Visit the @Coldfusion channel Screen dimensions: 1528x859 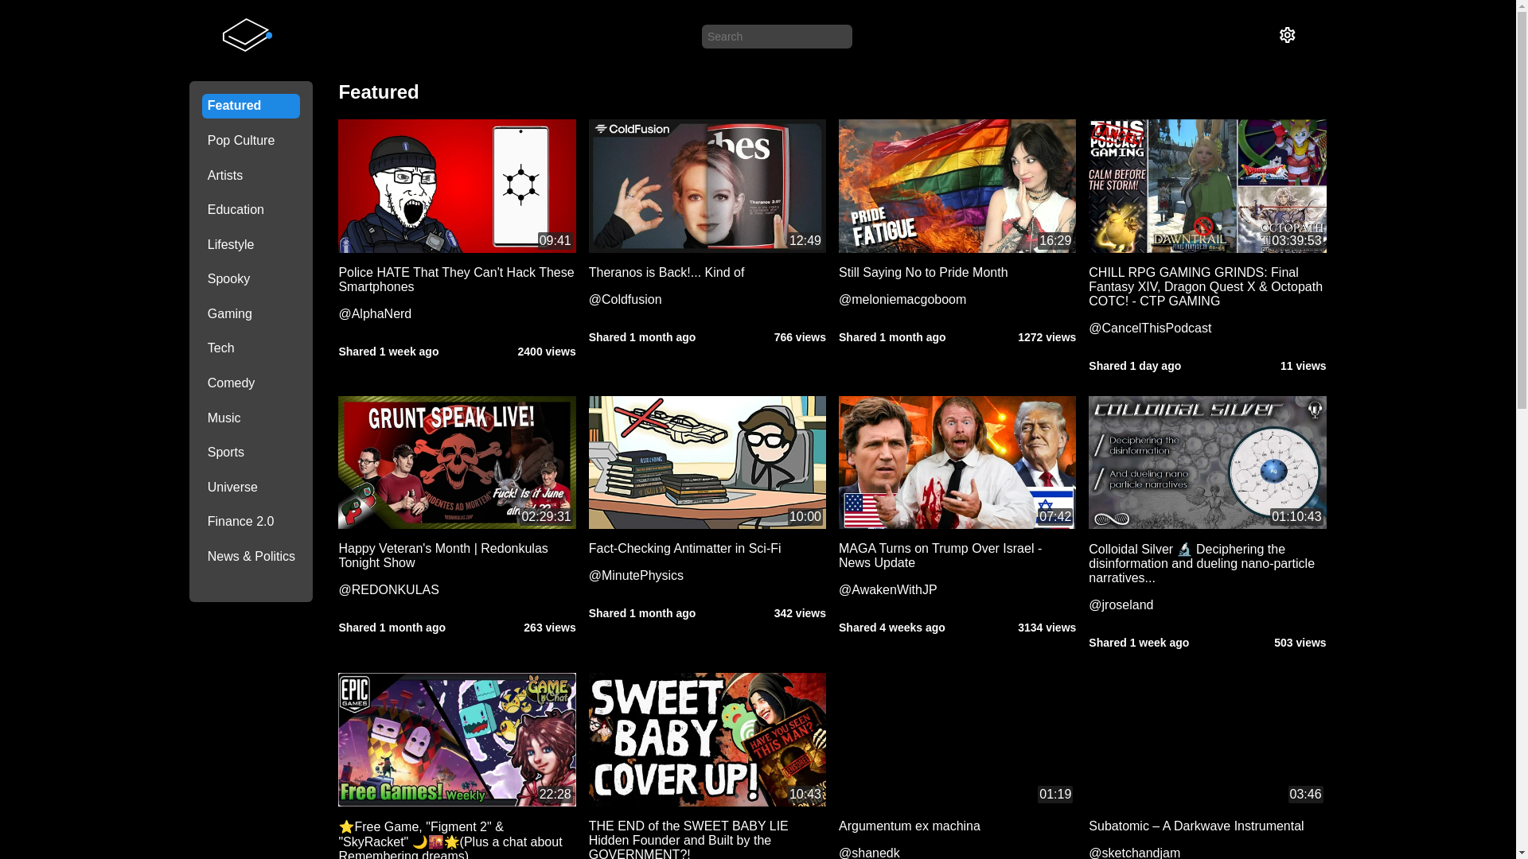(x=625, y=300)
